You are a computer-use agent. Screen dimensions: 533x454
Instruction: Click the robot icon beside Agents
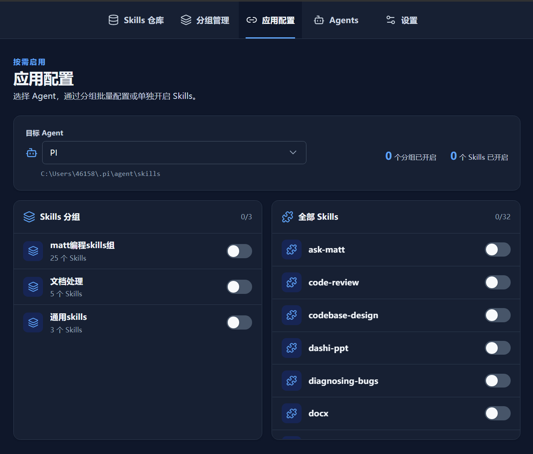point(319,20)
